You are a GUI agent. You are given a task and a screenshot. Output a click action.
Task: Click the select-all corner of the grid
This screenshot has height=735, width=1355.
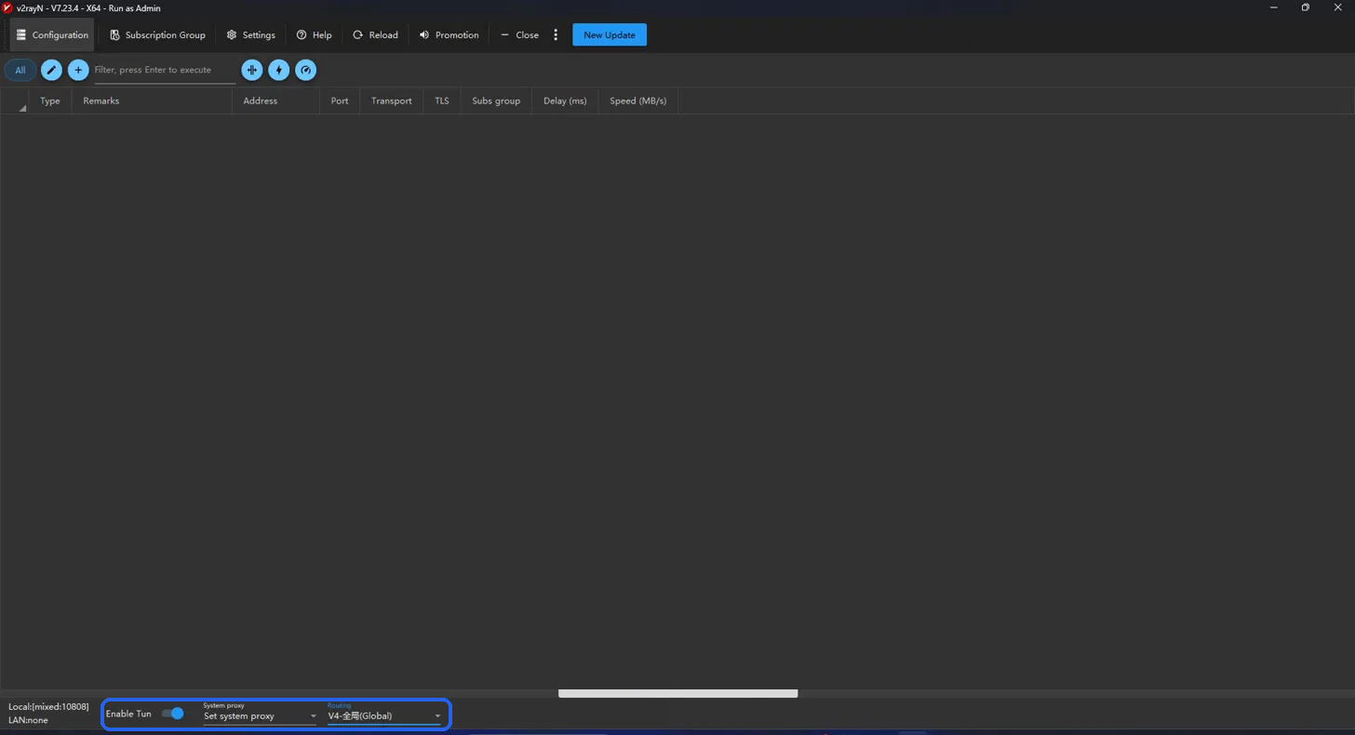tap(14, 100)
